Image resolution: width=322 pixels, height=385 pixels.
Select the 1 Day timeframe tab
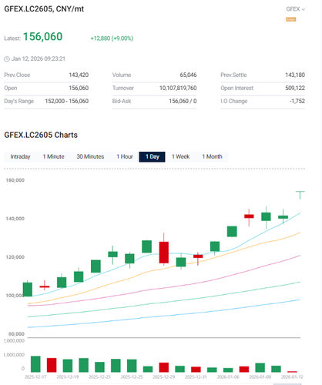(152, 157)
